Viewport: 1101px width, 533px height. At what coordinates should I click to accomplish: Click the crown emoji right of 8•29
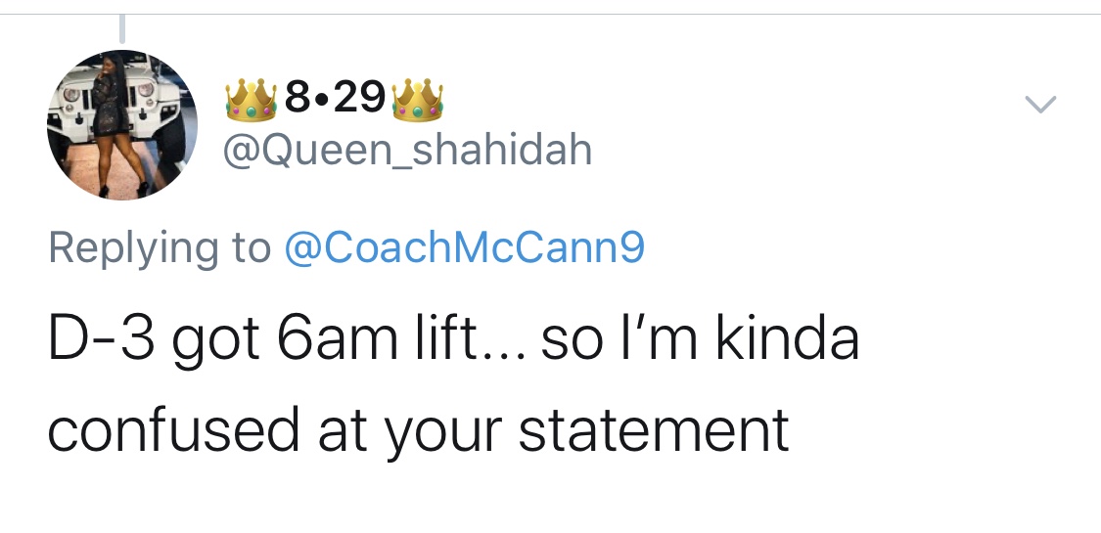417,101
